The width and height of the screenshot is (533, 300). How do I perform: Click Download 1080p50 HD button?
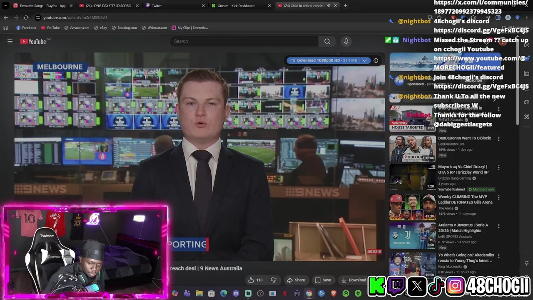click(x=324, y=60)
